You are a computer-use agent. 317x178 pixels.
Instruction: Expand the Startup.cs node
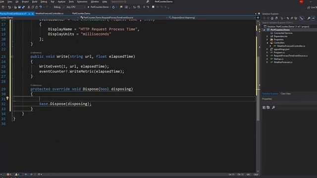pos(267,59)
